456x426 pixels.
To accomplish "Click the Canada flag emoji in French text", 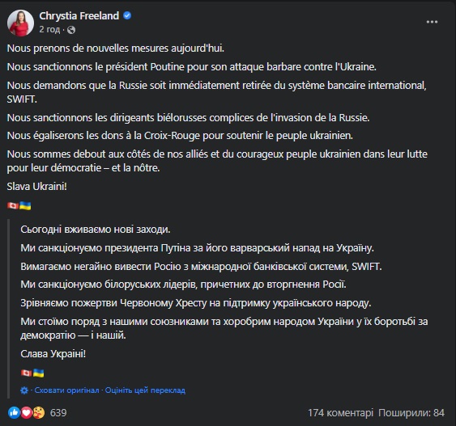I will 13,206.
